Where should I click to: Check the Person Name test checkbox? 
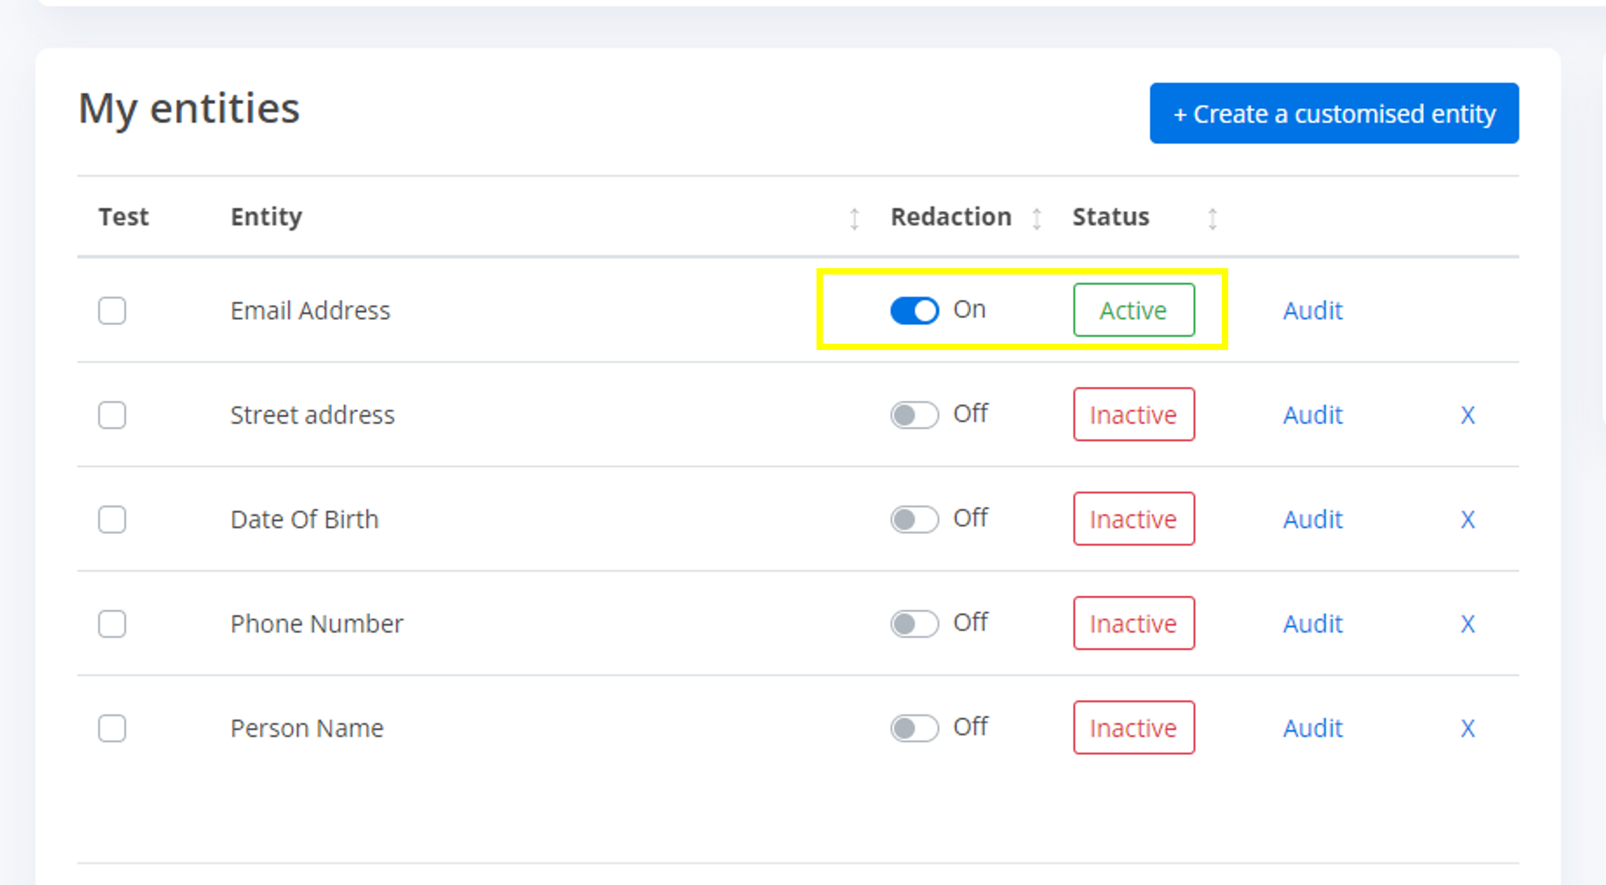coord(112,728)
